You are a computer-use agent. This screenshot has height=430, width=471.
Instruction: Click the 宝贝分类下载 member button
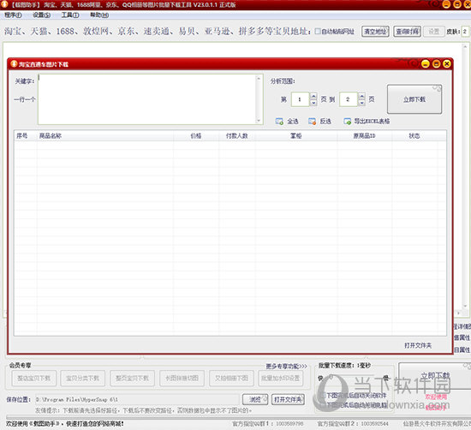click(82, 378)
